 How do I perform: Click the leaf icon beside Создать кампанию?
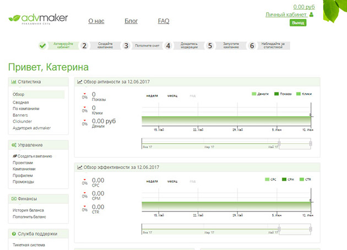15,156
